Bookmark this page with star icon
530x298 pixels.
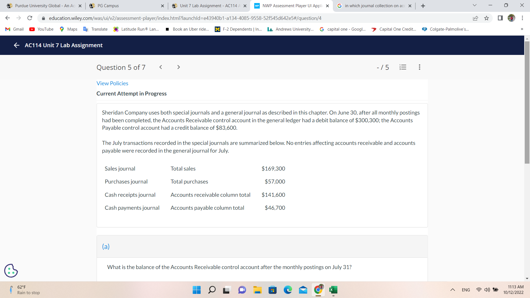(x=486, y=18)
